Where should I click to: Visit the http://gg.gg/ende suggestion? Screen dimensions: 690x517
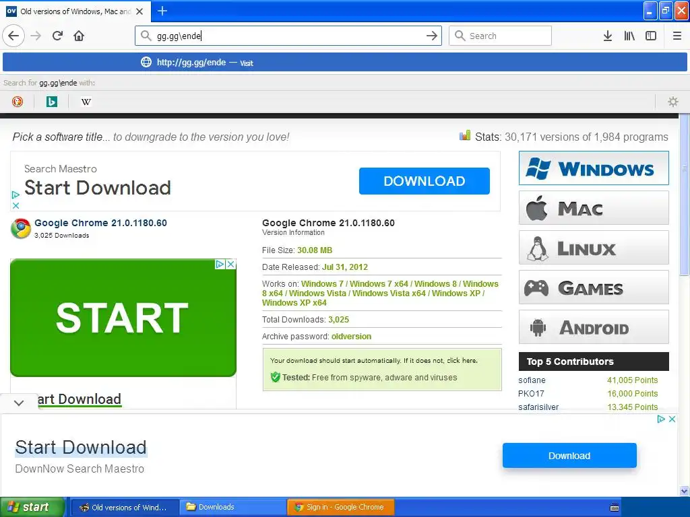click(x=345, y=63)
